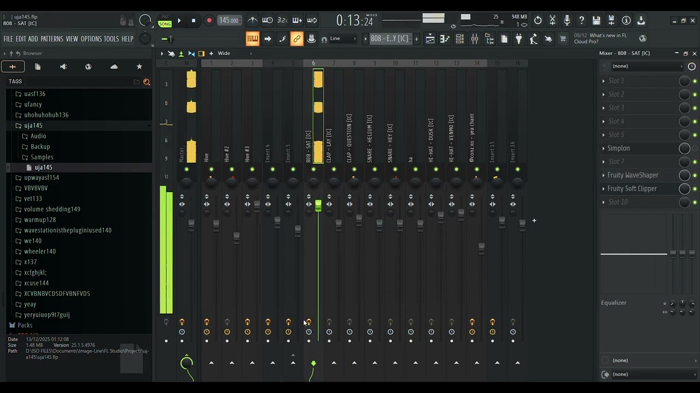Image resolution: width=700 pixels, height=393 pixels.
Task: Expand the Backup folder
Action: click(40, 146)
